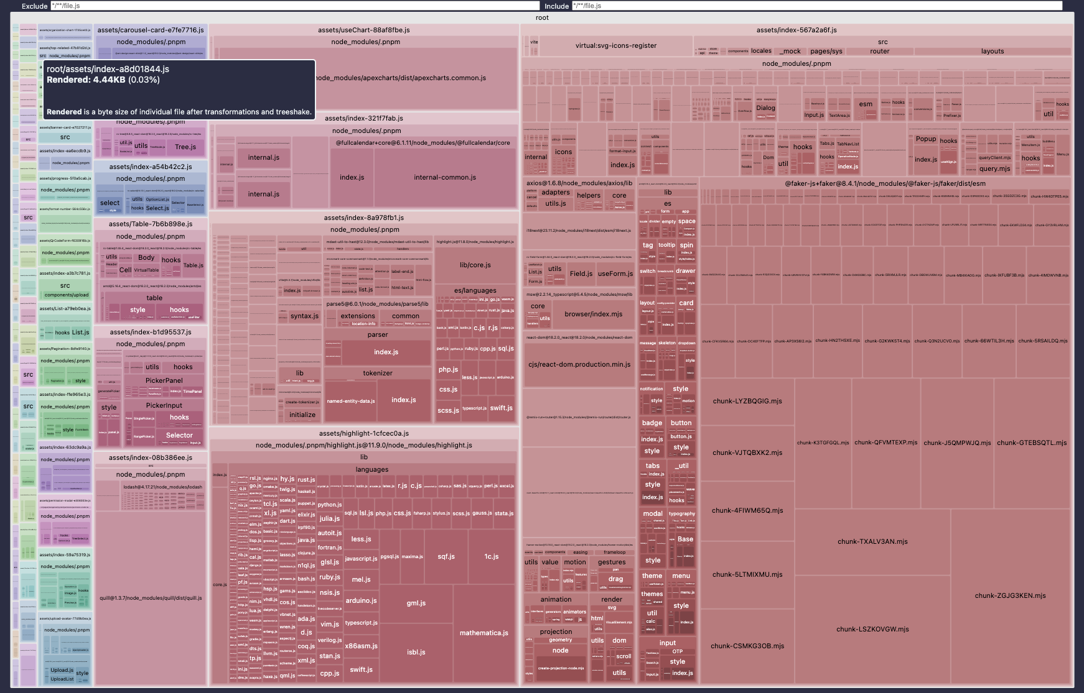
Task: Select the Field.js block
Action: pos(581,273)
